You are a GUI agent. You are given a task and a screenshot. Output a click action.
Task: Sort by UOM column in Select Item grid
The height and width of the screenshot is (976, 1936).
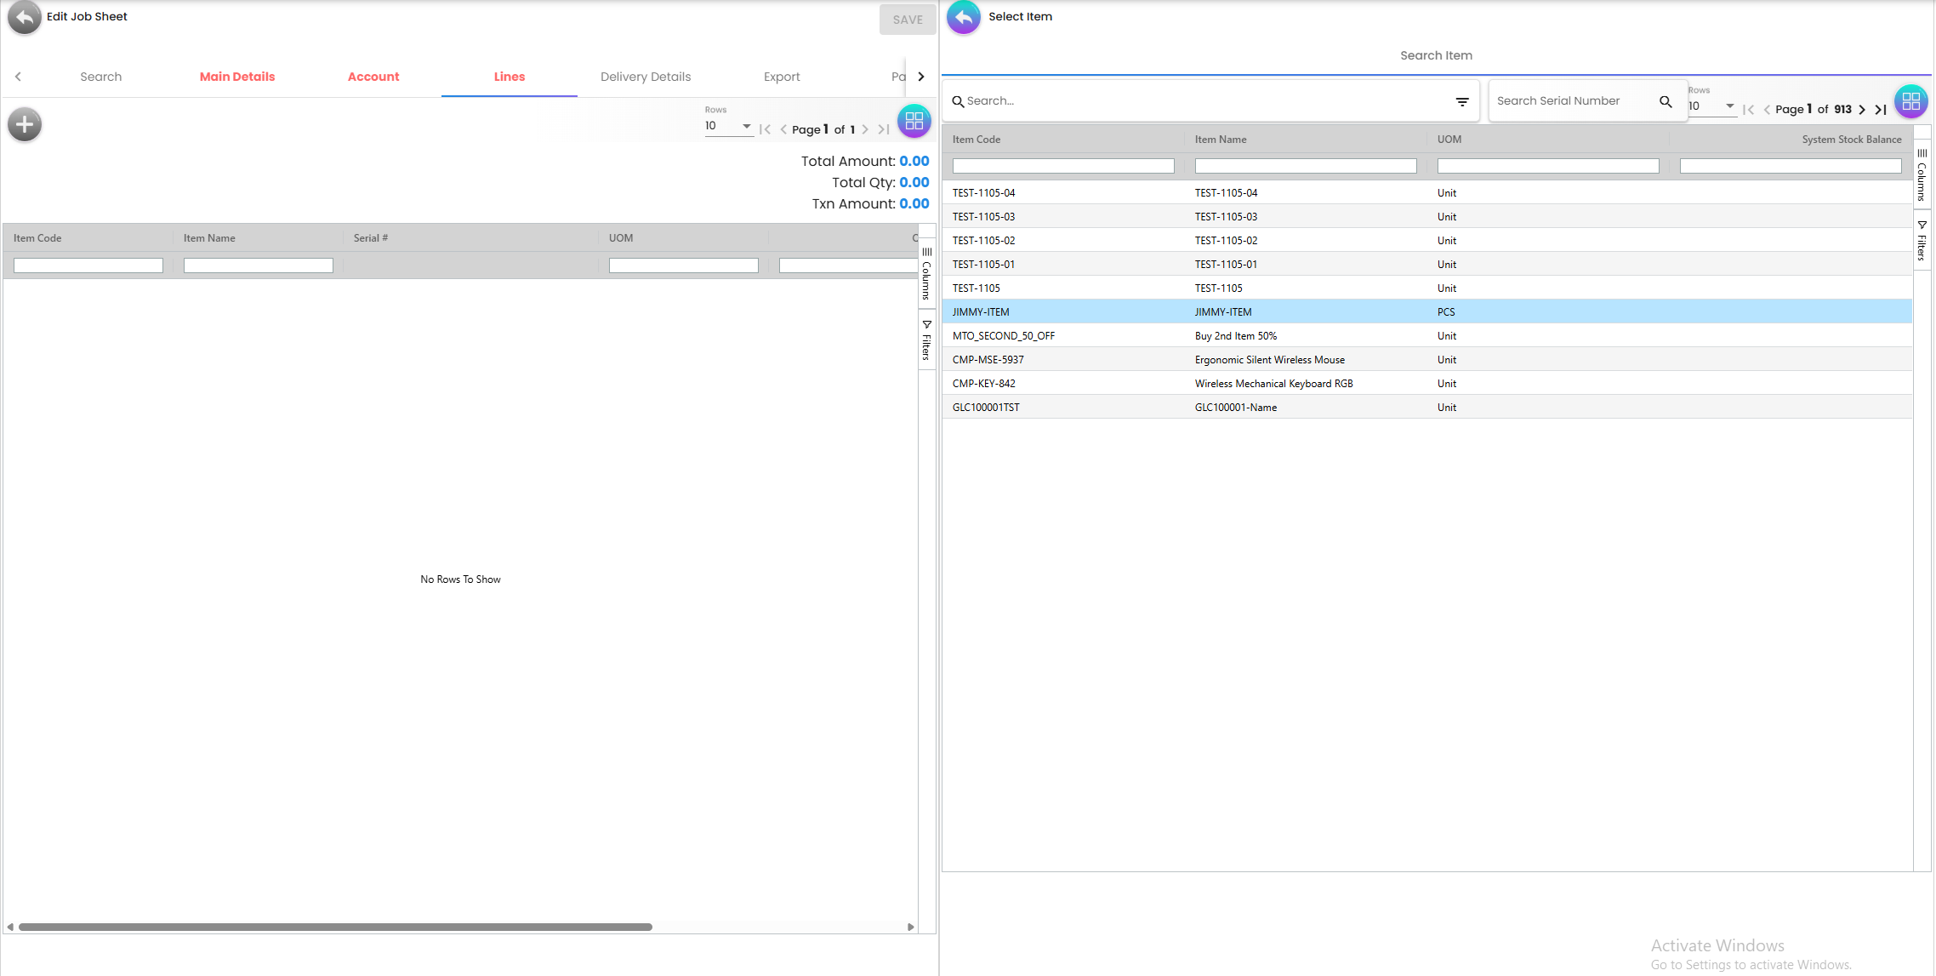(1449, 140)
